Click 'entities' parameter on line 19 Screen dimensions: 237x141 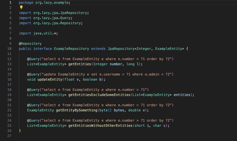pos(182,95)
